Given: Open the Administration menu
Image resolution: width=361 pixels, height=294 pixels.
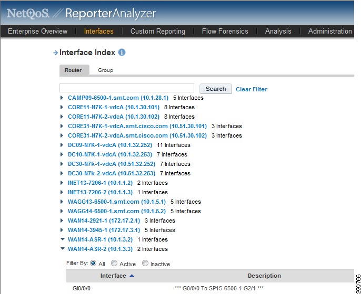Looking at the screenshot, I should point(330,31).
